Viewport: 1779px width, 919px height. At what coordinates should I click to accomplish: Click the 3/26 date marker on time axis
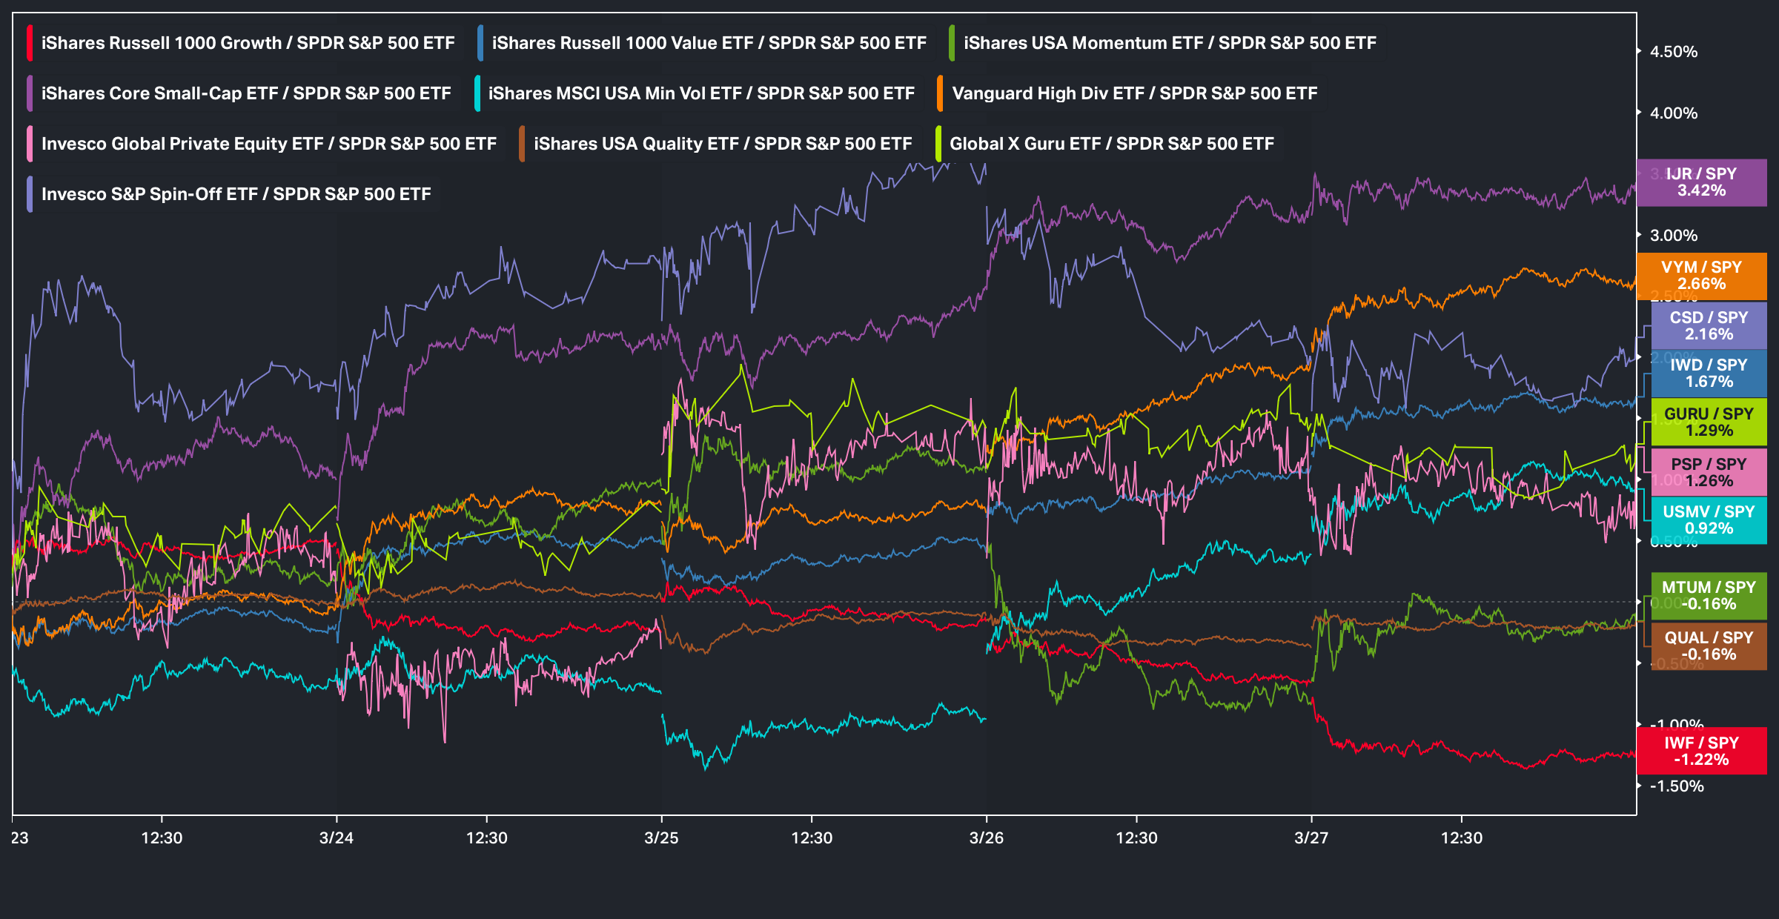coord(986,838)
